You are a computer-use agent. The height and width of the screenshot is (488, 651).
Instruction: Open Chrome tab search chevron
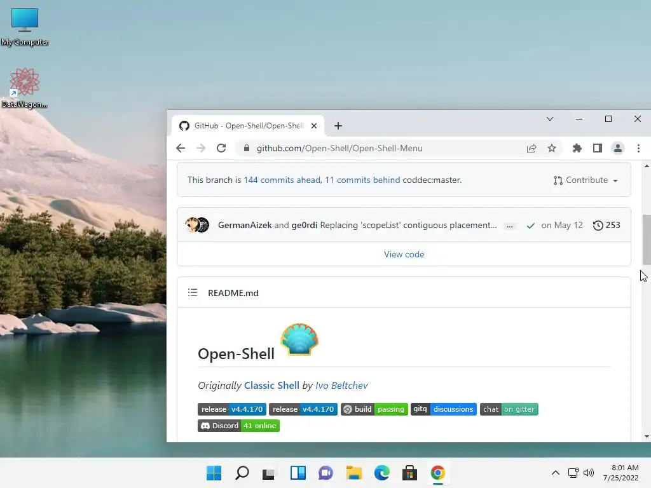coord(550,119)
